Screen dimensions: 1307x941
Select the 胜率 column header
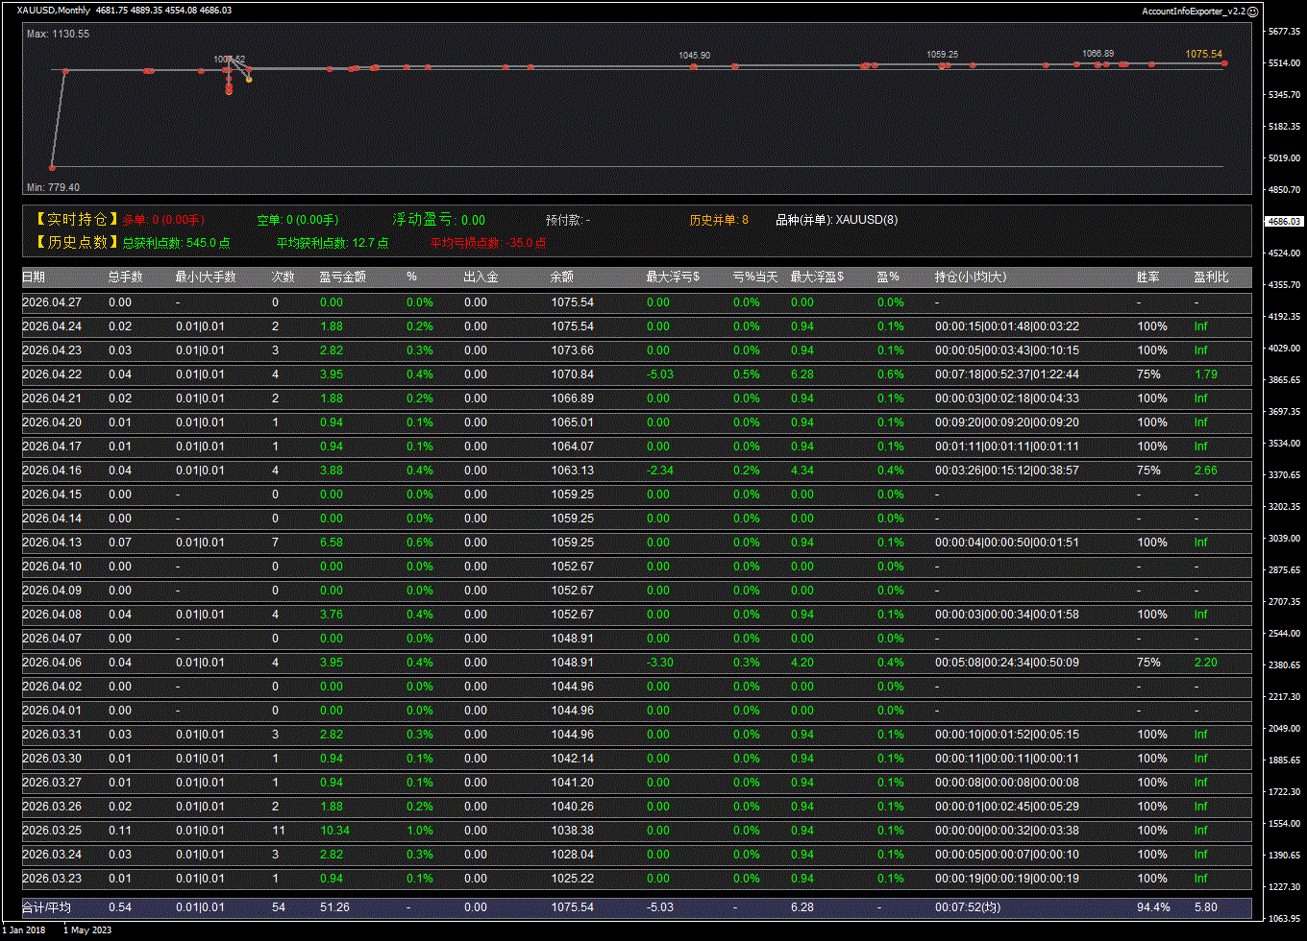tap(1147, 277)
